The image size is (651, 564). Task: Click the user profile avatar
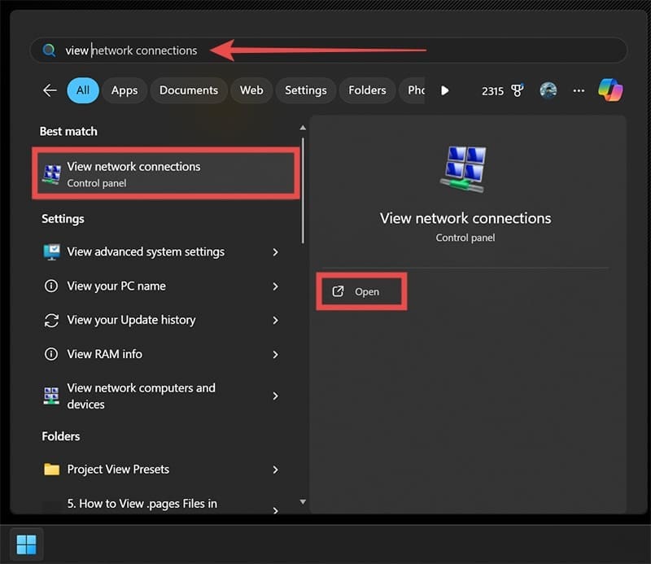click(548, 90)
